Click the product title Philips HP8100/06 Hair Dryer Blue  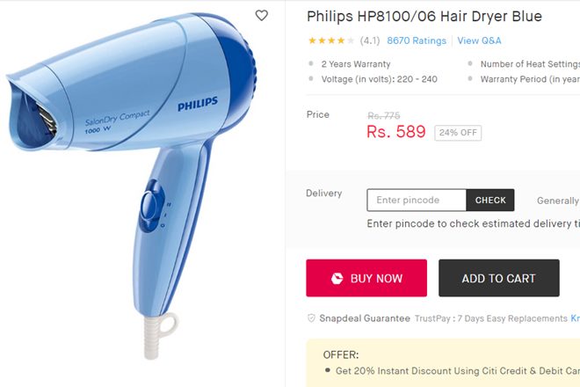click(x=424, y=17)
